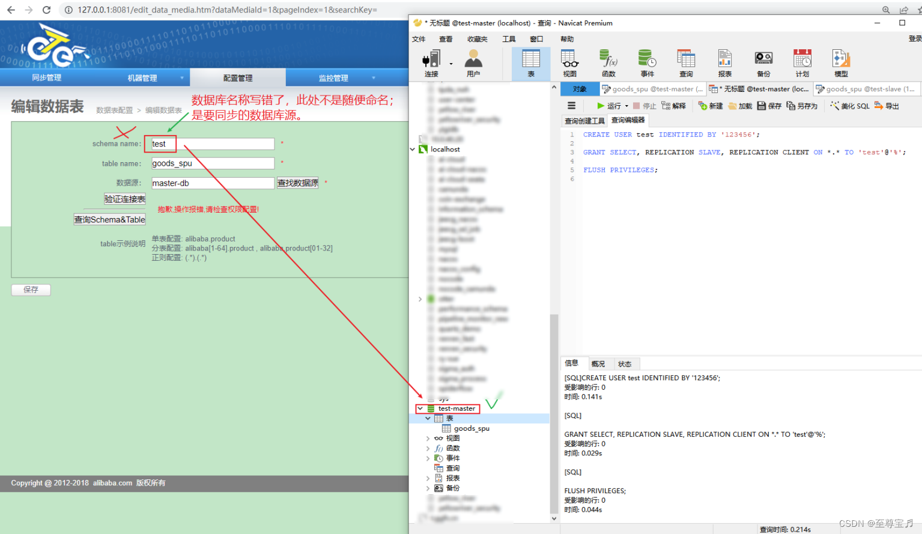The image size is (922, 534).
Task: Open 机器管理 nav dropdown
Action: [x=142, y=77]
